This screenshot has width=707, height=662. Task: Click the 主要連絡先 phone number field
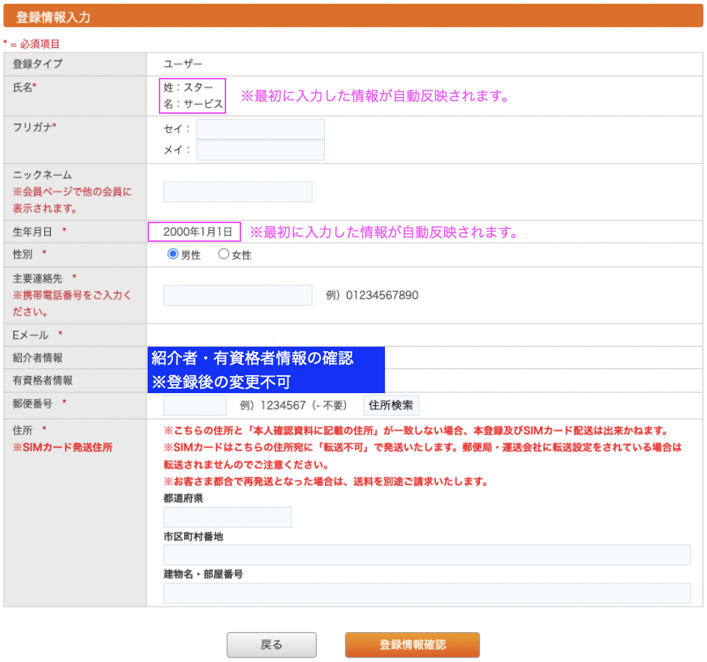pos(237,295)
